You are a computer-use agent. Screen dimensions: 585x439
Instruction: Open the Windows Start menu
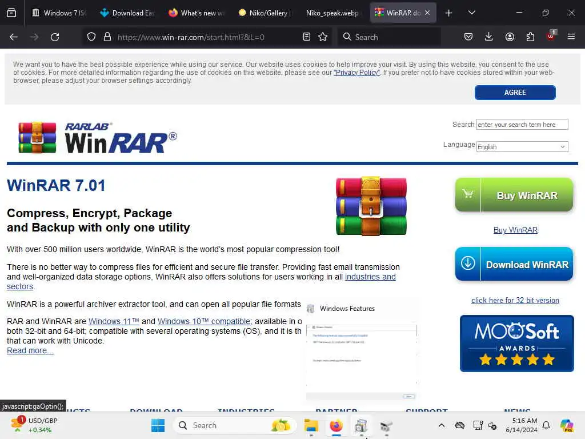[158, 425]
